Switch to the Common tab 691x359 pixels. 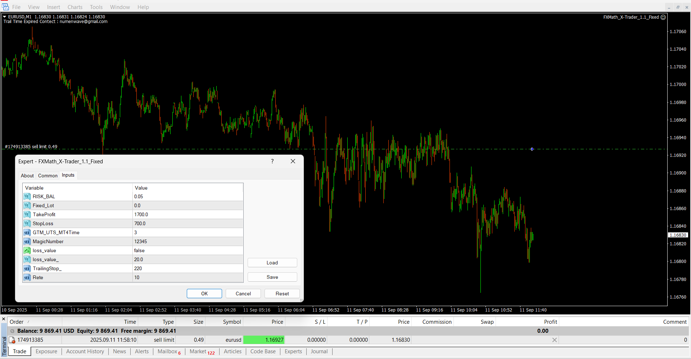pyautogui.click(x=48, y=176)
